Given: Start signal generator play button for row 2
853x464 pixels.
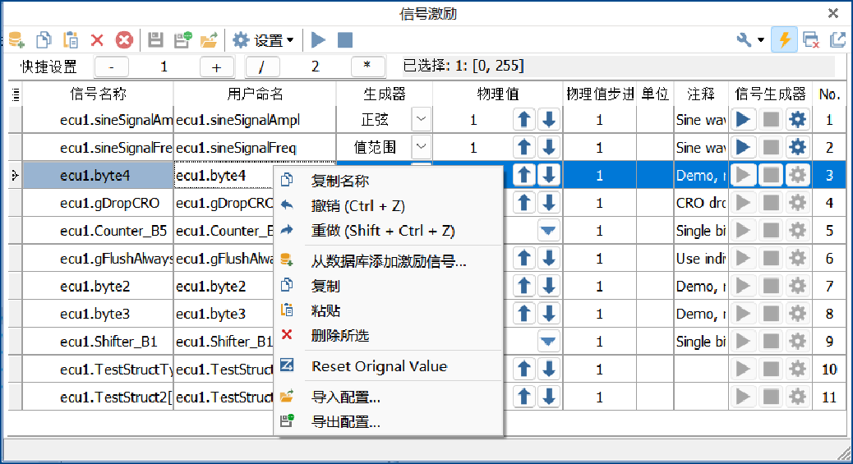Looking at the screenshot, I should coord(743,147).
